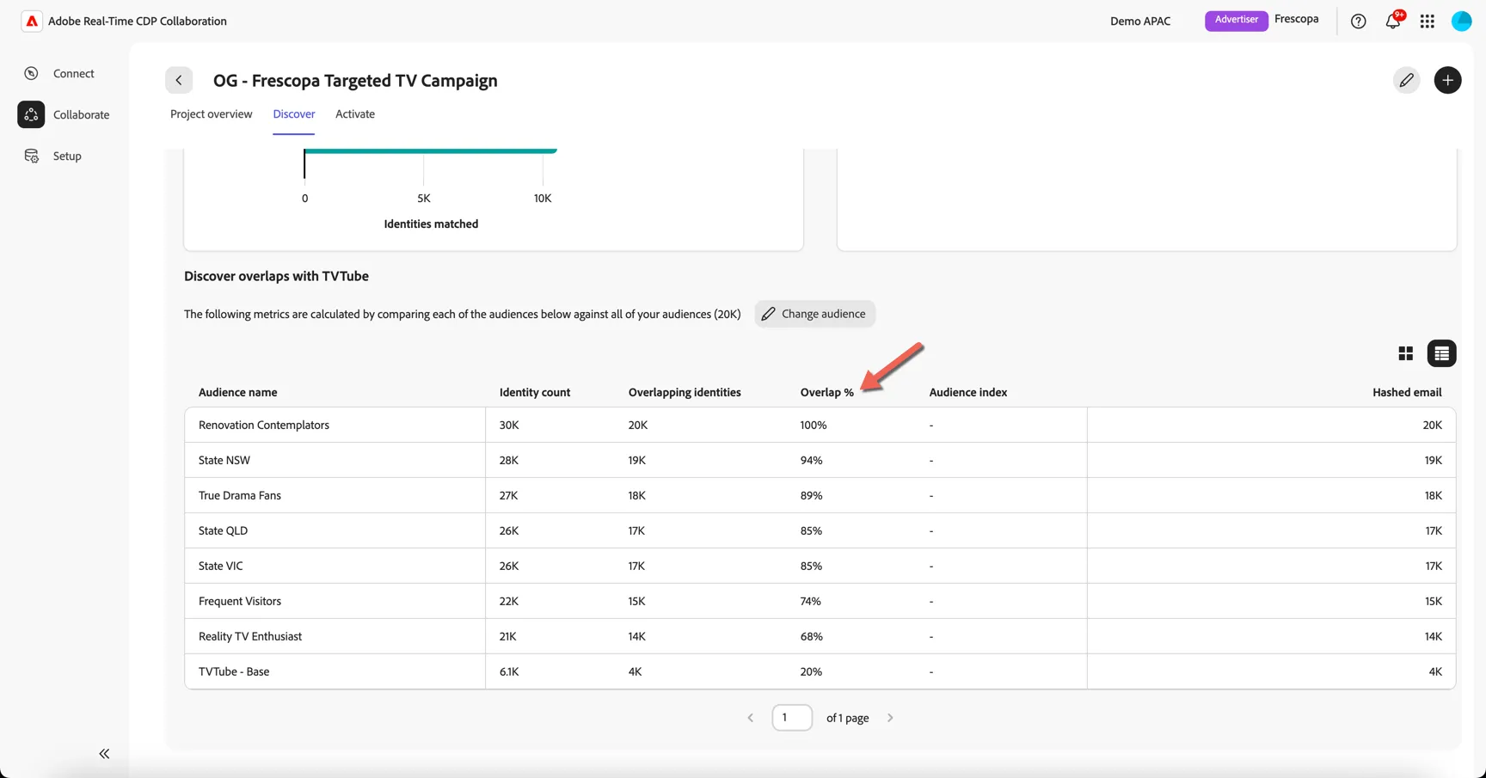This screenshot has width=1486, height=778.
Task: Open the help question mark icon
Action: point(1358,21)
